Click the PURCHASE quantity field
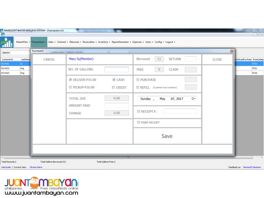The height and width of the screenshot is (198, 264). click(x=191, y=80)
